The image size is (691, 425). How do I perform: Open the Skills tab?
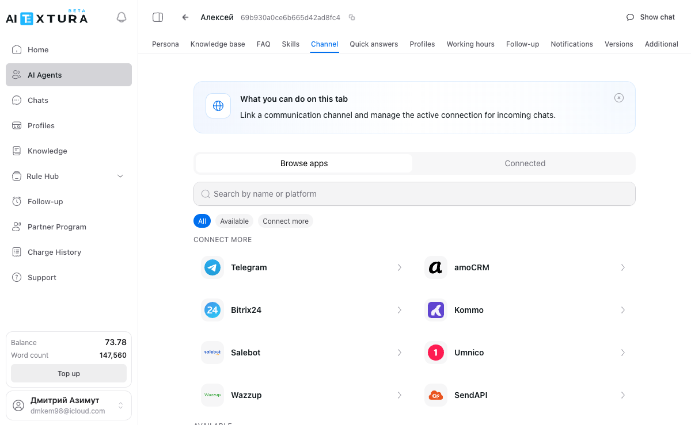[291, 44]
